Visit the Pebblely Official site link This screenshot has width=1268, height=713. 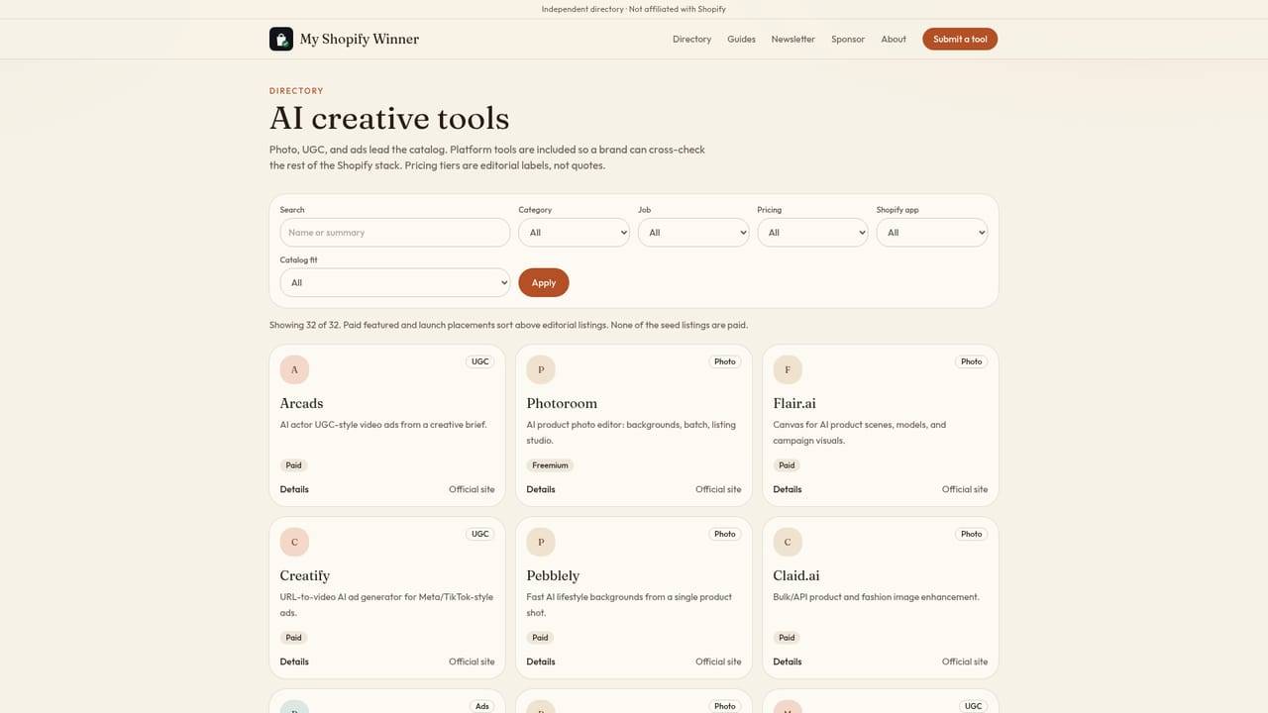click(x=718, y=662)
